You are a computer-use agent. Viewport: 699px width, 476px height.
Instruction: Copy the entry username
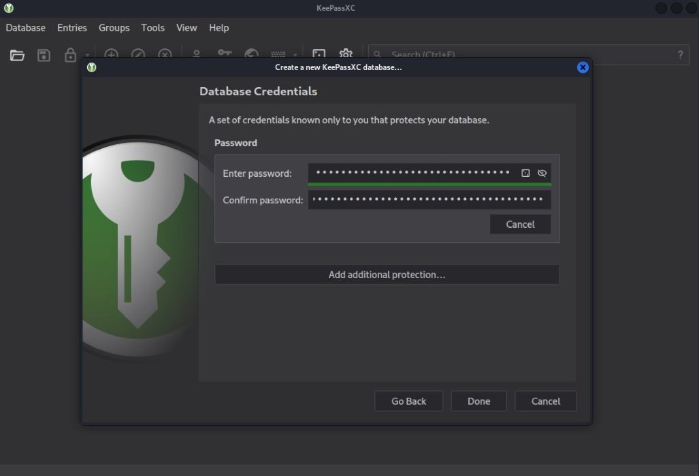[x=196, y=55]
